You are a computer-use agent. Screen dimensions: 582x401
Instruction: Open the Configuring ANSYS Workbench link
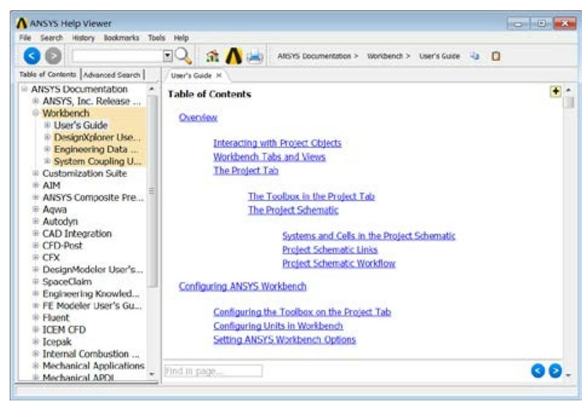242,286
